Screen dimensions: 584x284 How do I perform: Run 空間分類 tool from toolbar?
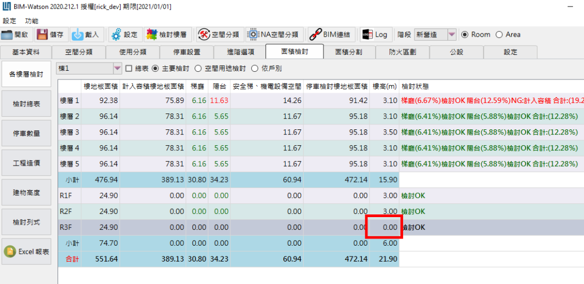204,35
